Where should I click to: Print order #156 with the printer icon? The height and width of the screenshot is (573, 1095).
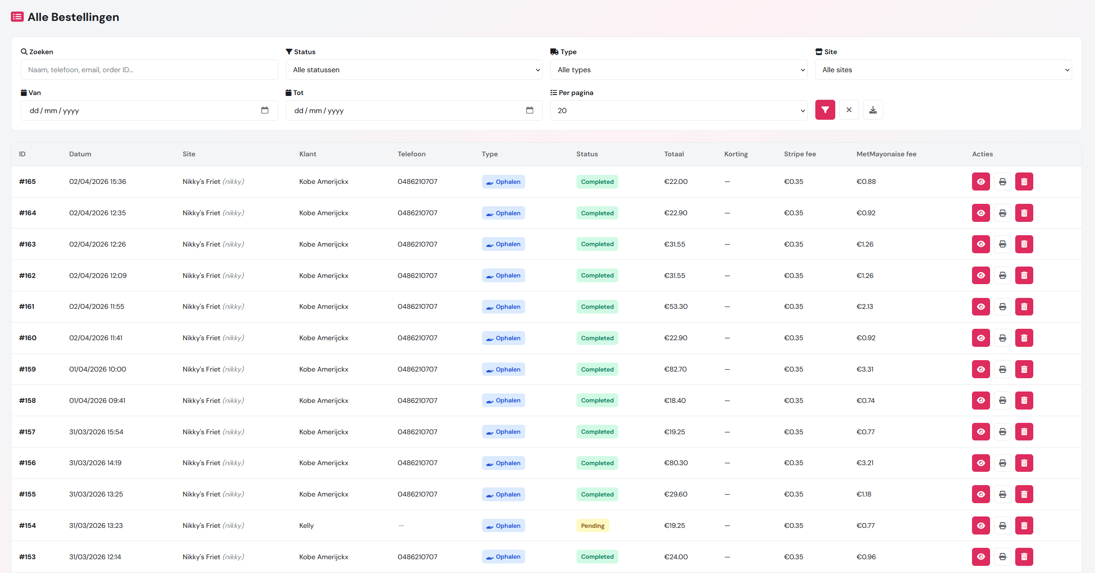[1002, 463]
